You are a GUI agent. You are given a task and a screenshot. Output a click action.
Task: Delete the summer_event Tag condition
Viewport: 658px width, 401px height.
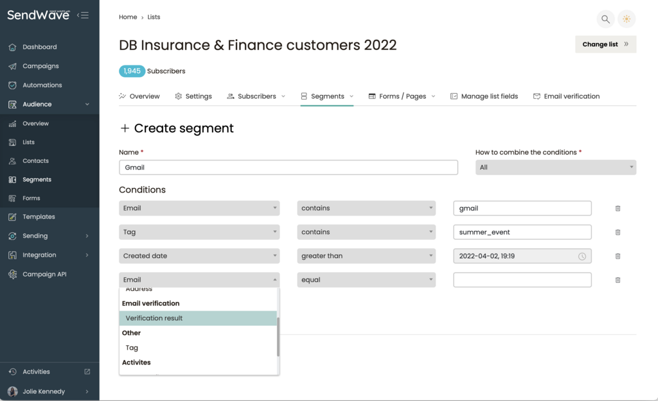pyautogui.click(x=618, y=232)
